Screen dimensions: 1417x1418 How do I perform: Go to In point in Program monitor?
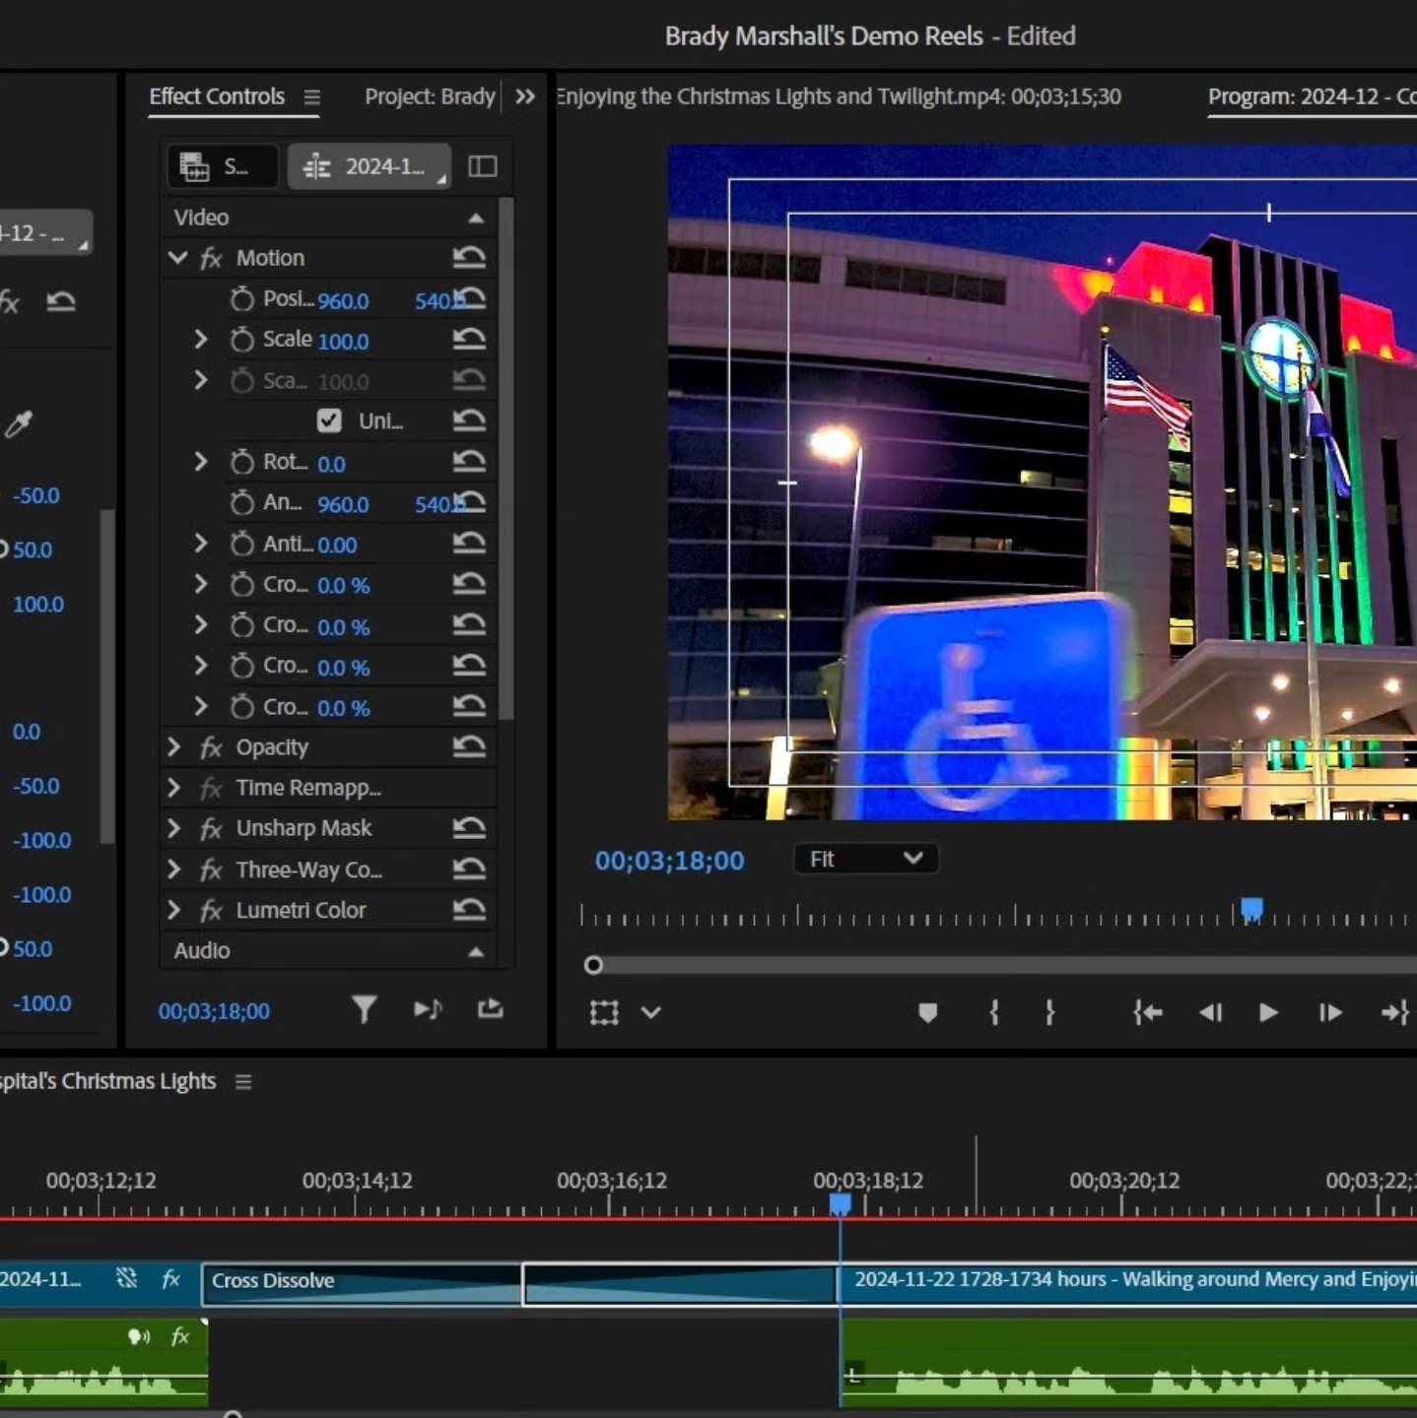1147,1012
